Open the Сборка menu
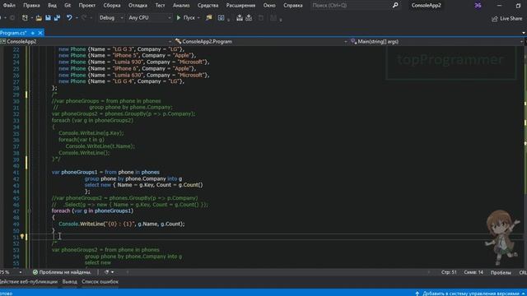527x296 pixels. click(112, 6)
